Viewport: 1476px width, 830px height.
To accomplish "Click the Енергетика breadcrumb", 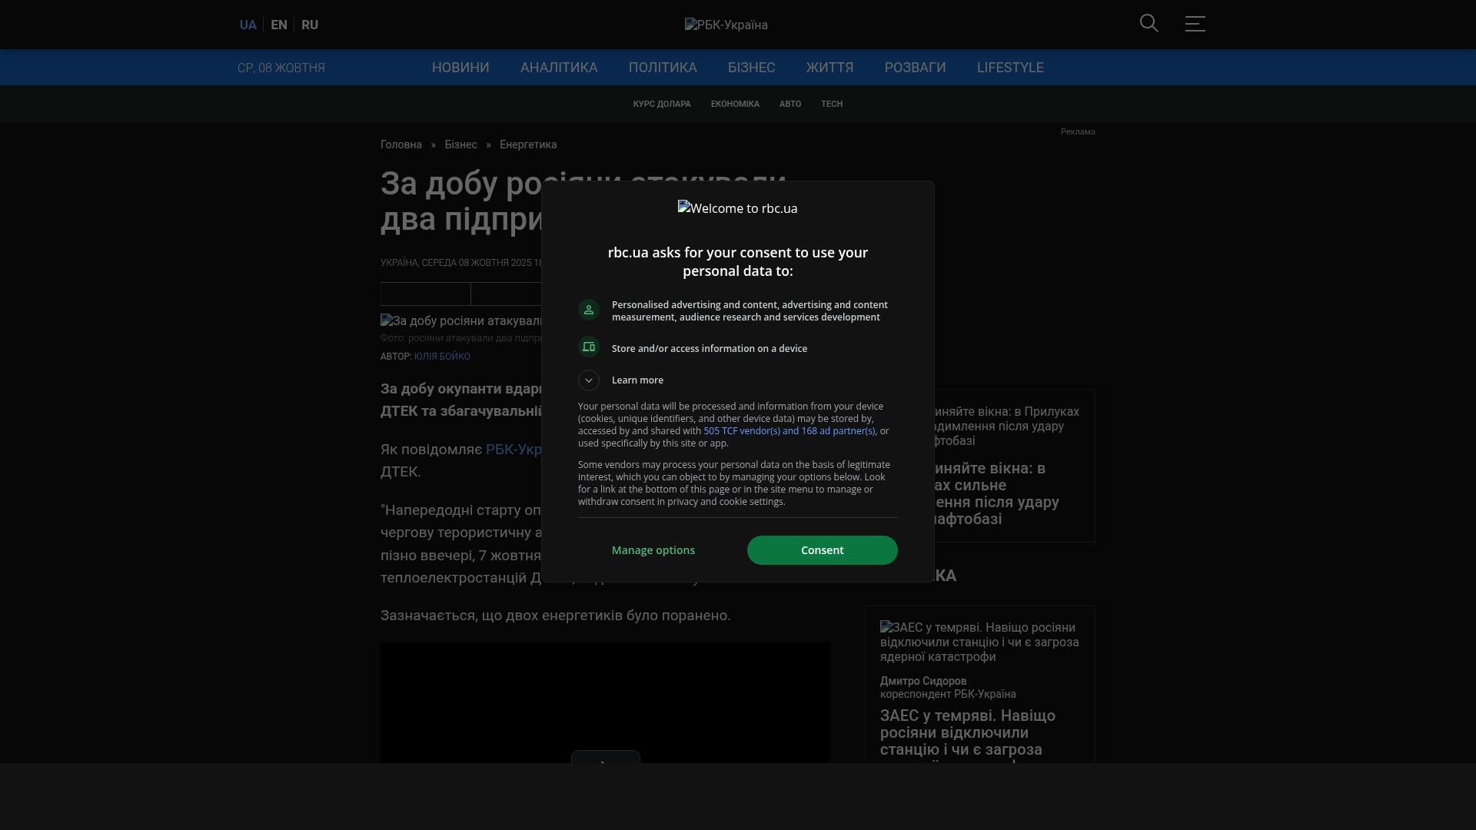I will 528,144.
